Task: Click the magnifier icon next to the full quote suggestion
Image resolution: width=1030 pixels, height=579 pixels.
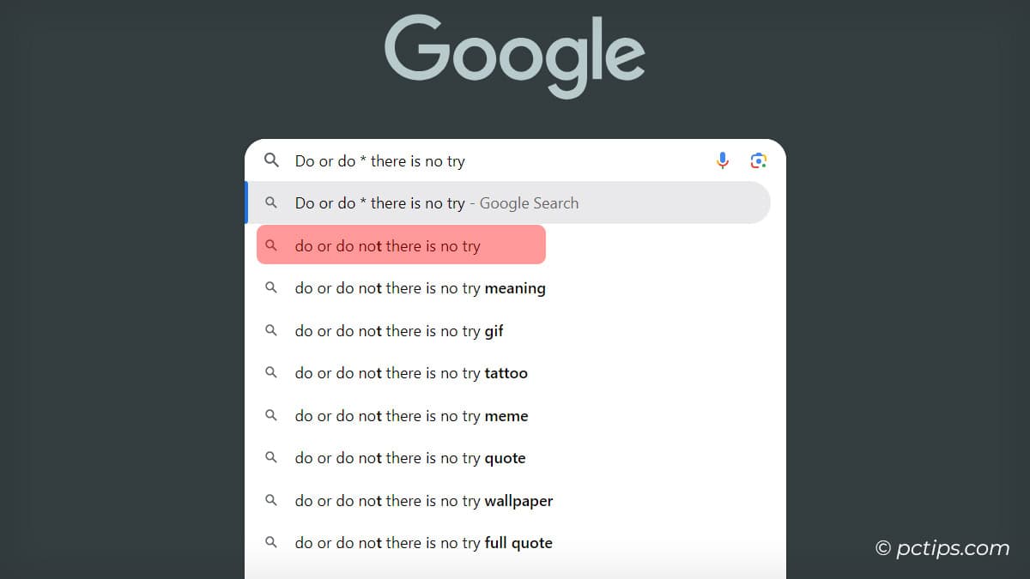Action: click(272, 542)
